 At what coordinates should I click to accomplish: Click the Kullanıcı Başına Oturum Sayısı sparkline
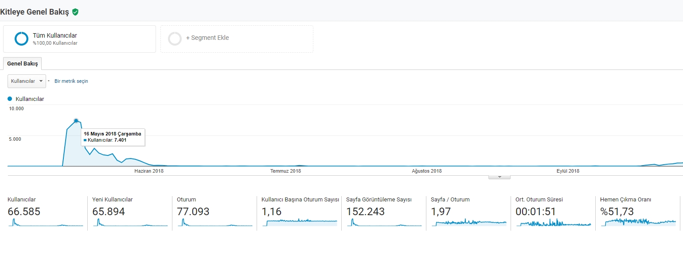click(299, 223)
